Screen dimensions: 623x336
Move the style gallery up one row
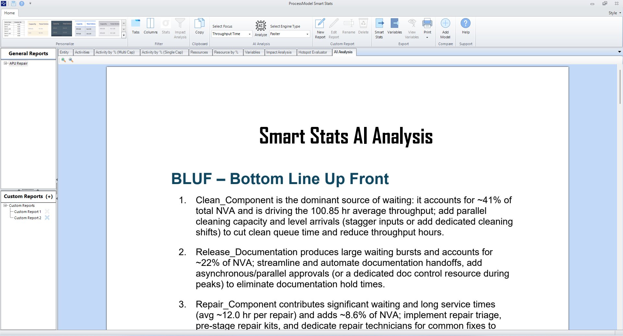pos(124,23)
